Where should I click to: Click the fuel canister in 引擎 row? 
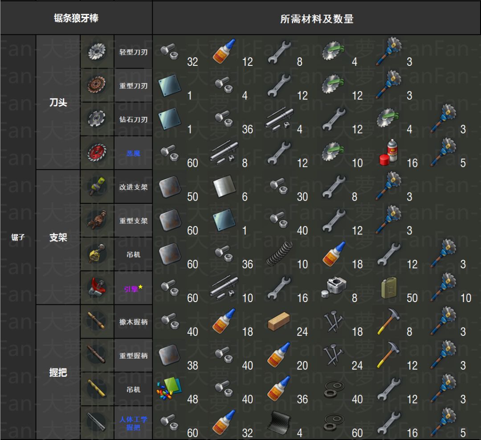coord(389,288)
